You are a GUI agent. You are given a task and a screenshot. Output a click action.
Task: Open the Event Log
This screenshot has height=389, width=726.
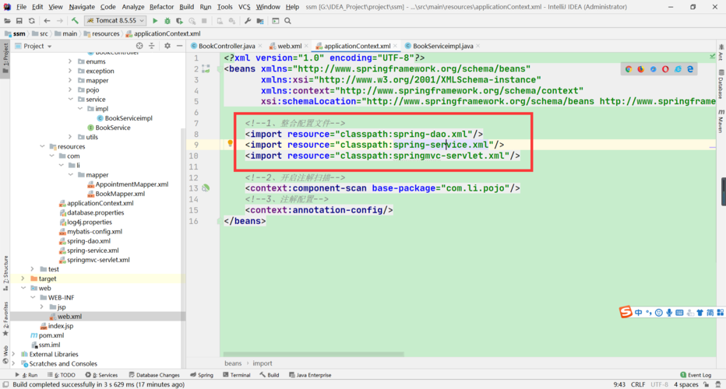click(x=696, y=375)
